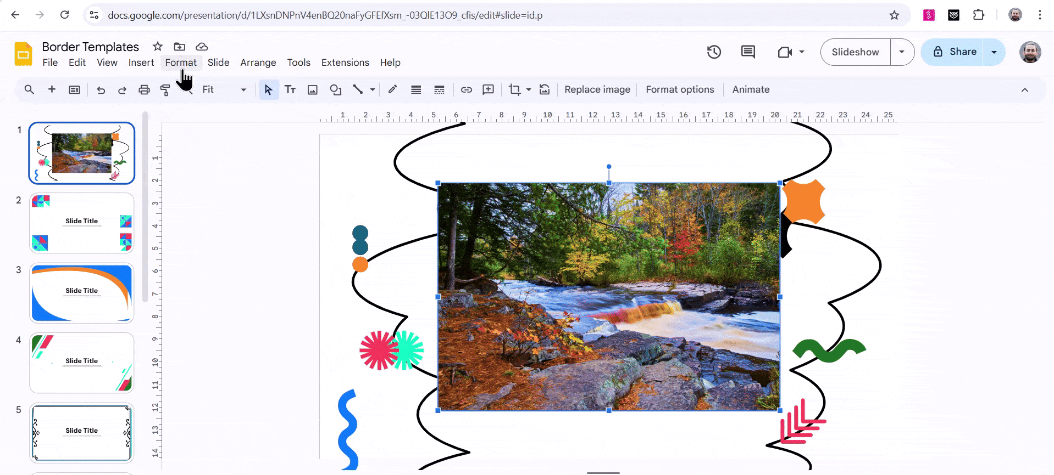This screenshot has height=475, width=1054.
Task: Click the redo arrow icon
Action: tap(122, 90)
